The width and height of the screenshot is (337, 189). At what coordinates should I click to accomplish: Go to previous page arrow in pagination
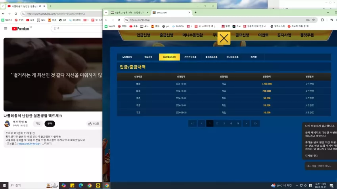[x=201, y=123]
